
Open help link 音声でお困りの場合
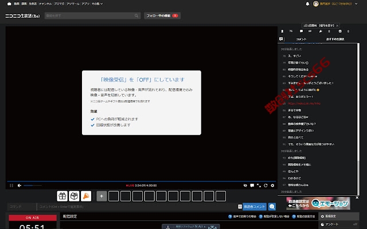(243, 216)
